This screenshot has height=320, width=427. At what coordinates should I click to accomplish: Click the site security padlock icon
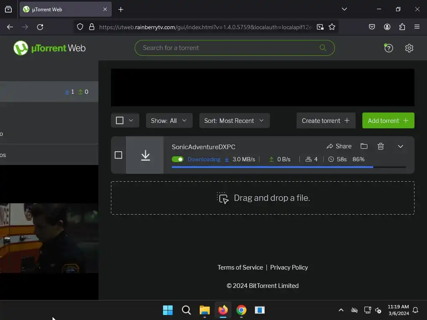92,27
